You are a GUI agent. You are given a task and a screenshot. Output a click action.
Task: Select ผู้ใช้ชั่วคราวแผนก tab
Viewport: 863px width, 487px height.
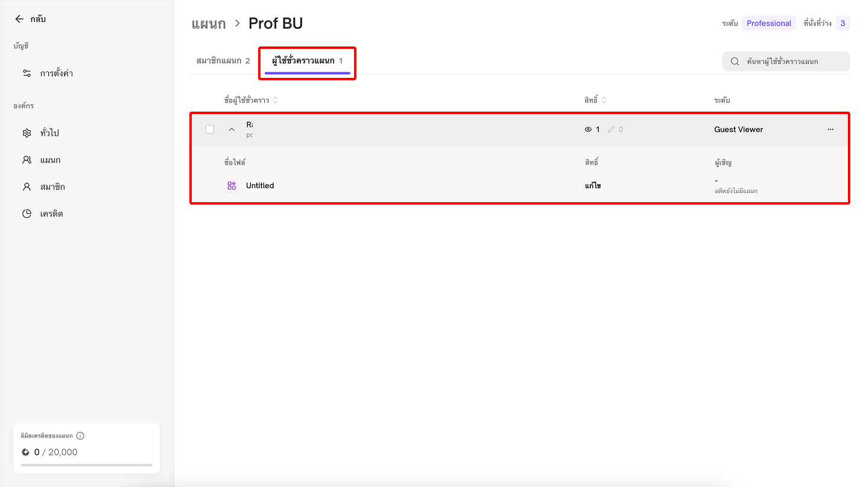pyautogui.click(x=307, y=61)
